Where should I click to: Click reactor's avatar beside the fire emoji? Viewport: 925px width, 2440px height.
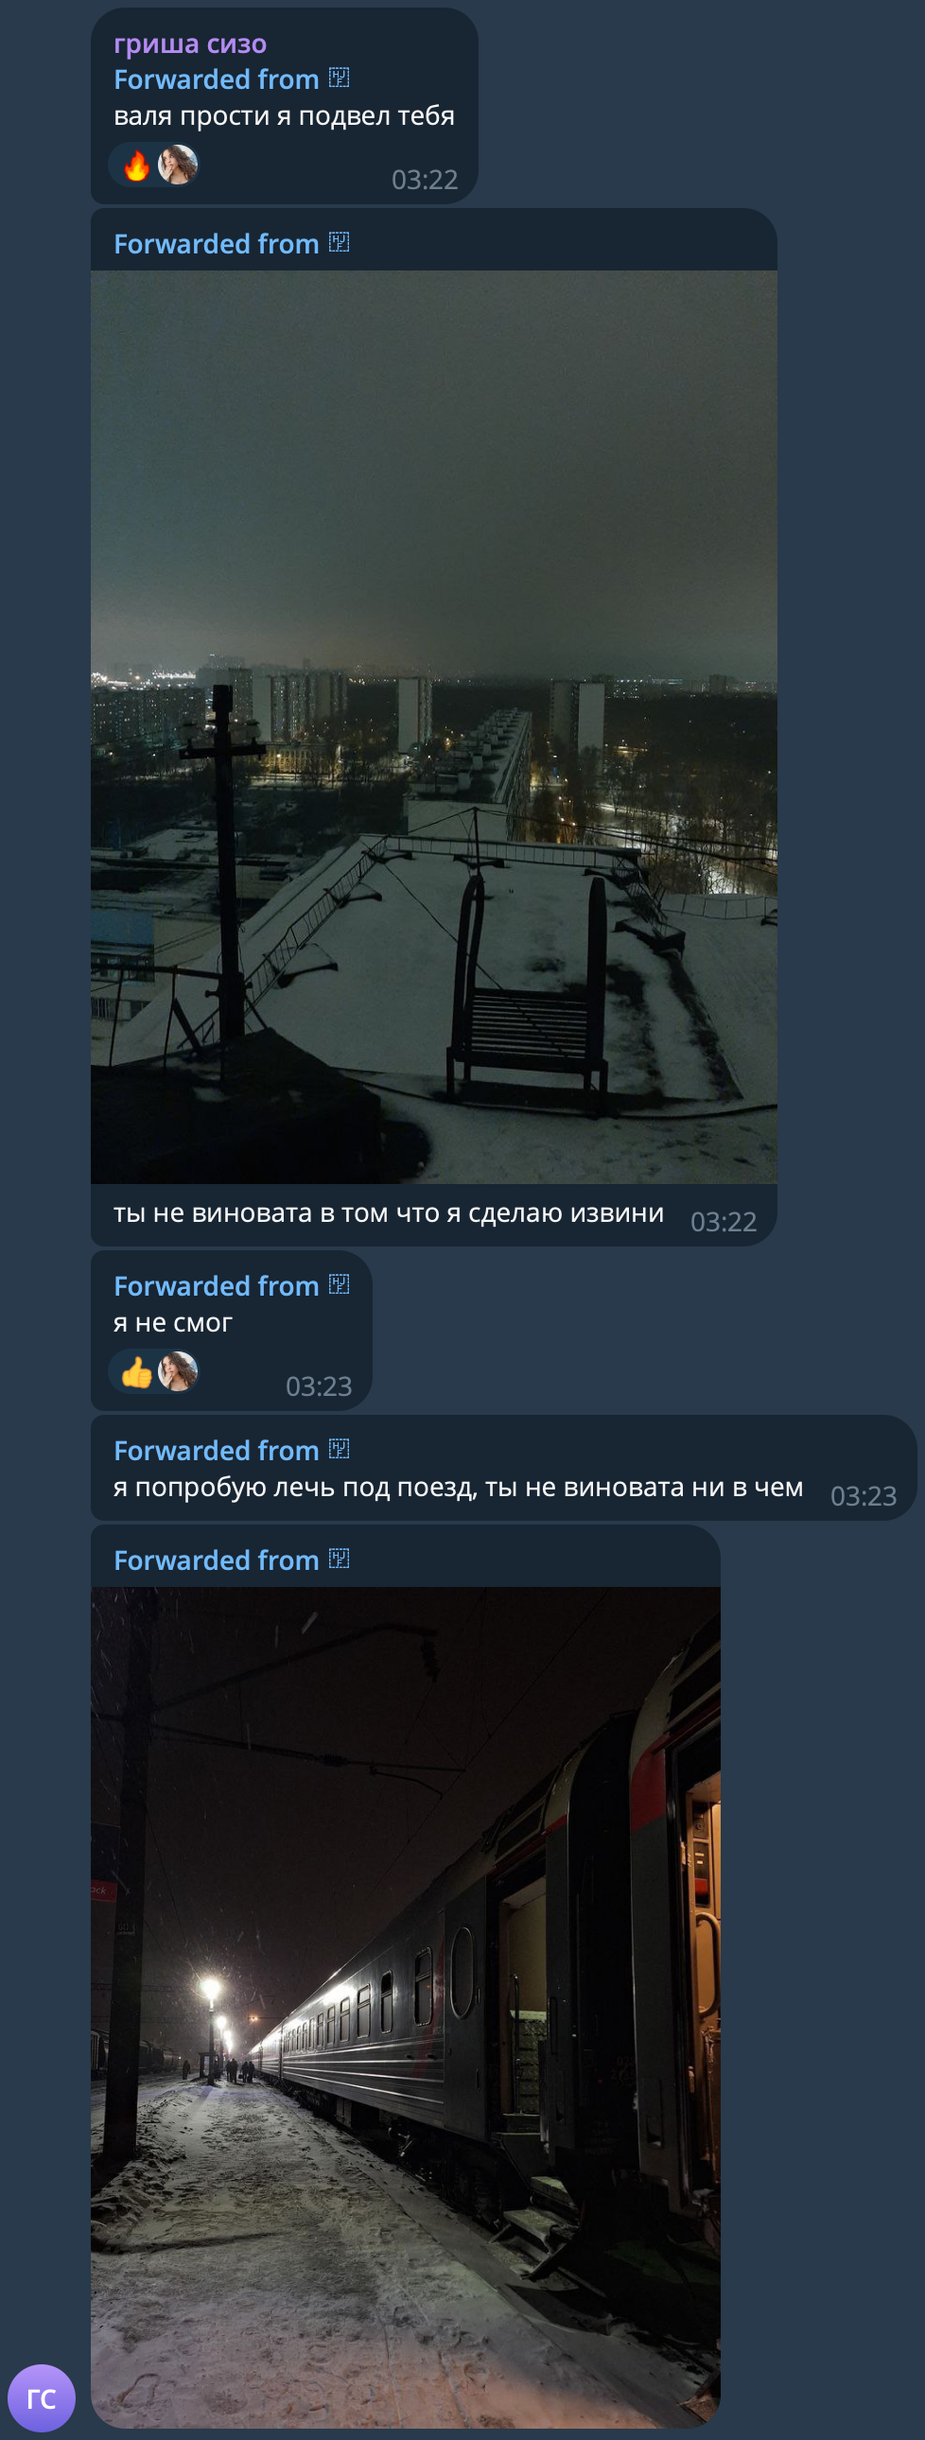pyautogui.click(x=177, y=165)
